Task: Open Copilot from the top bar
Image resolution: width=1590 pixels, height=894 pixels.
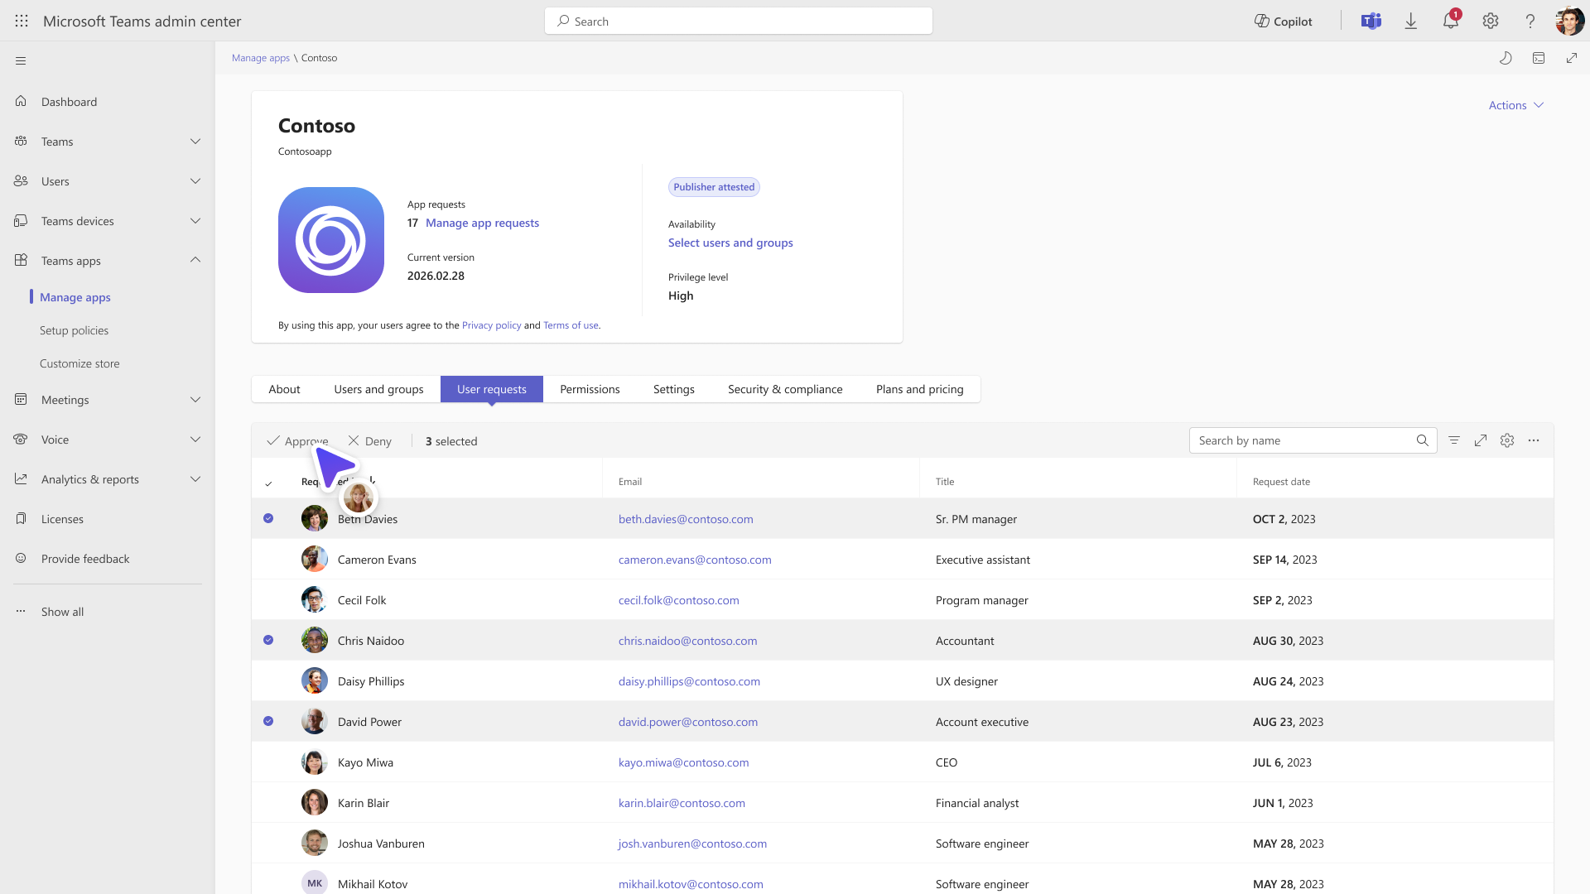Action: pos(1283,22)
